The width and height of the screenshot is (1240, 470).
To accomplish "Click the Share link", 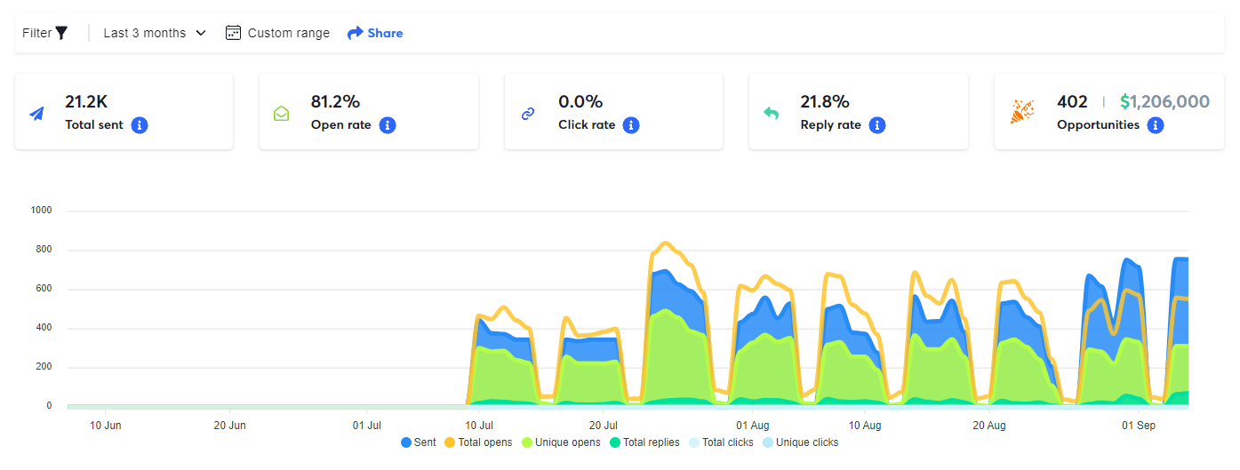I will coord(385,33).
